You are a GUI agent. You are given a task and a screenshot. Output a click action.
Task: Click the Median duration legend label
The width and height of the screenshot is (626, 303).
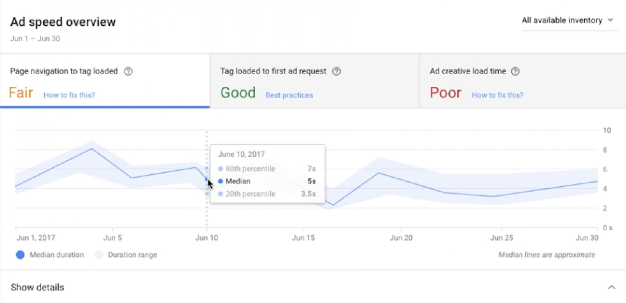(x=57, y=255)
